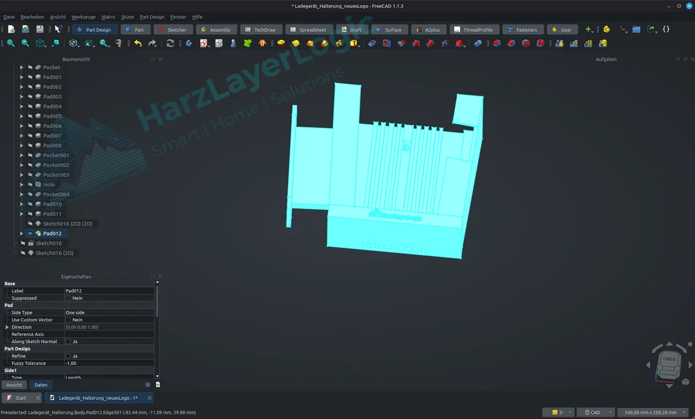Image resolution: width=695 pixels, height=419 pixels.
Task: Expand the Pad012 tree node
Action: (x=21, y=233)
